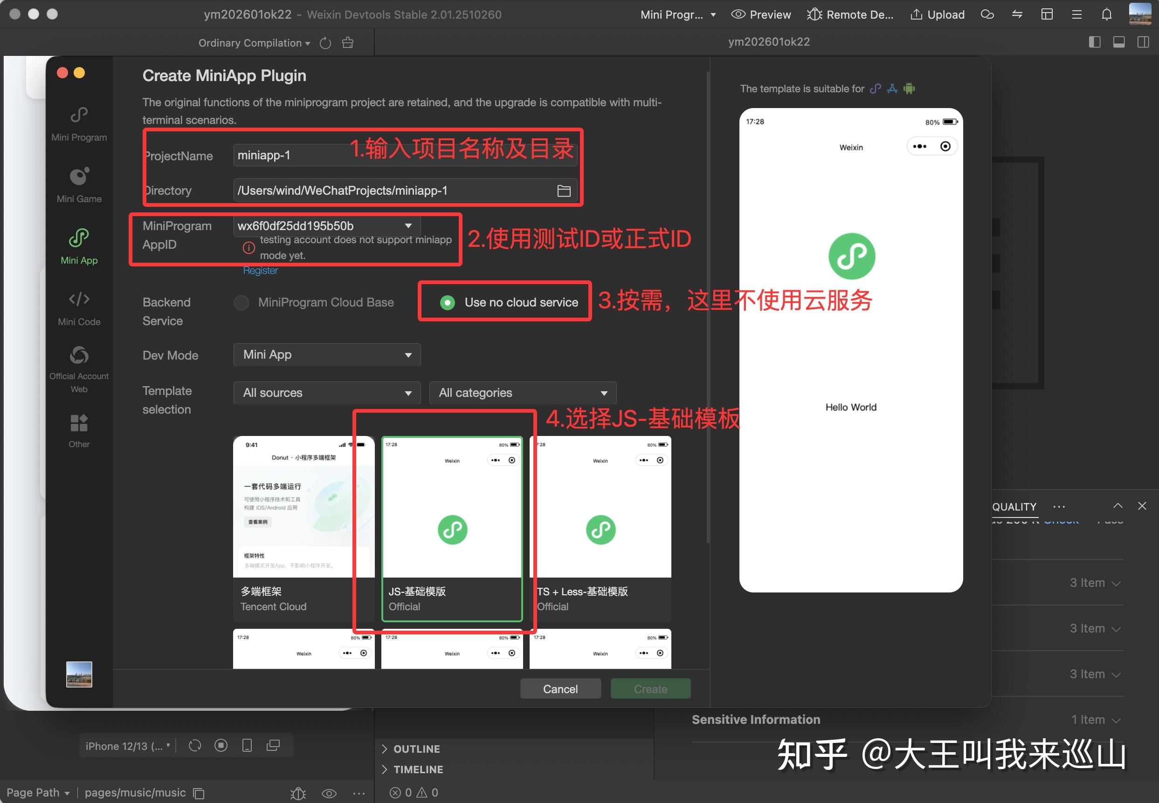Open the Dev Mode Mini App dropdown
The image size is (1159, 803).
point(327,355)
